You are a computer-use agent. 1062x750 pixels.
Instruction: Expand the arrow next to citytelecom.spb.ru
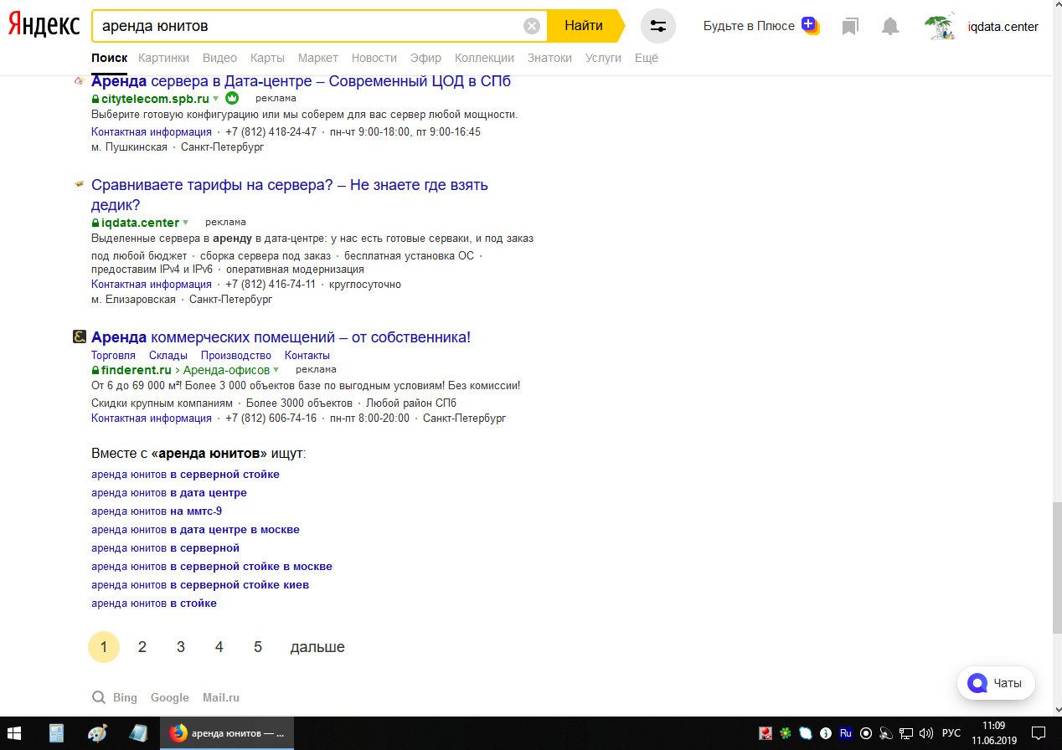[215, 99]
